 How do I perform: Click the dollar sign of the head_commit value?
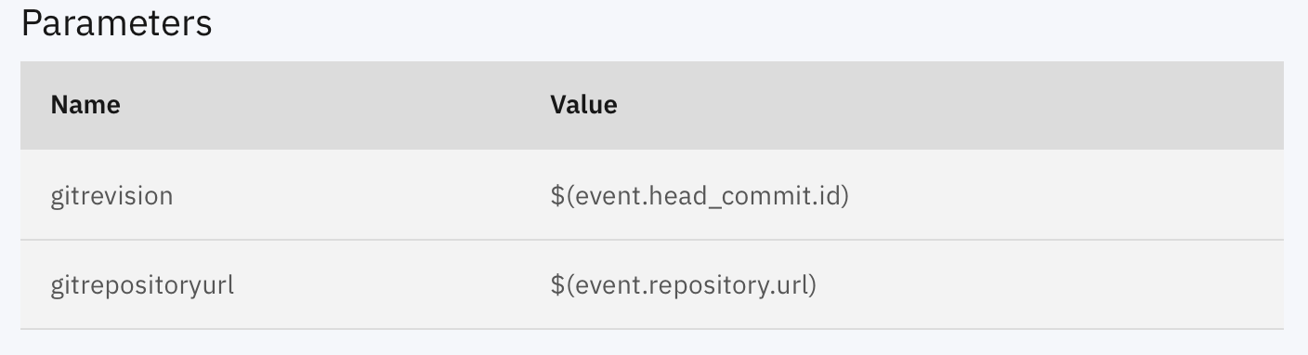[x=556, y=196]
